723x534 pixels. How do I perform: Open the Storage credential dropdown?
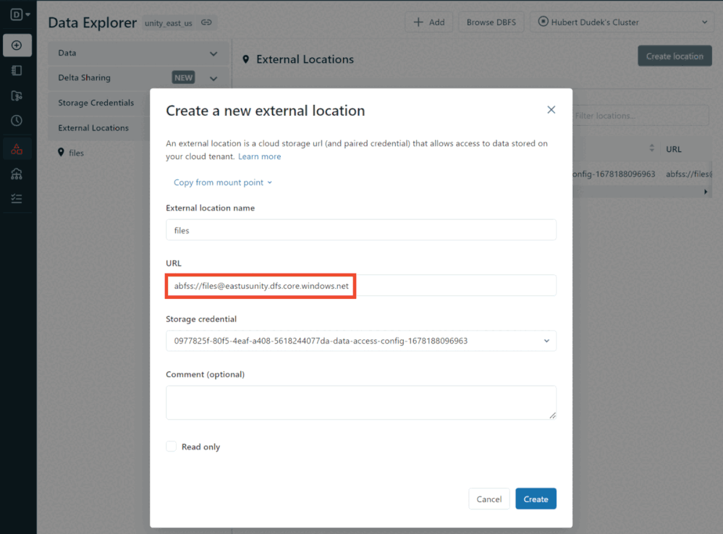(x=361, y=341)
